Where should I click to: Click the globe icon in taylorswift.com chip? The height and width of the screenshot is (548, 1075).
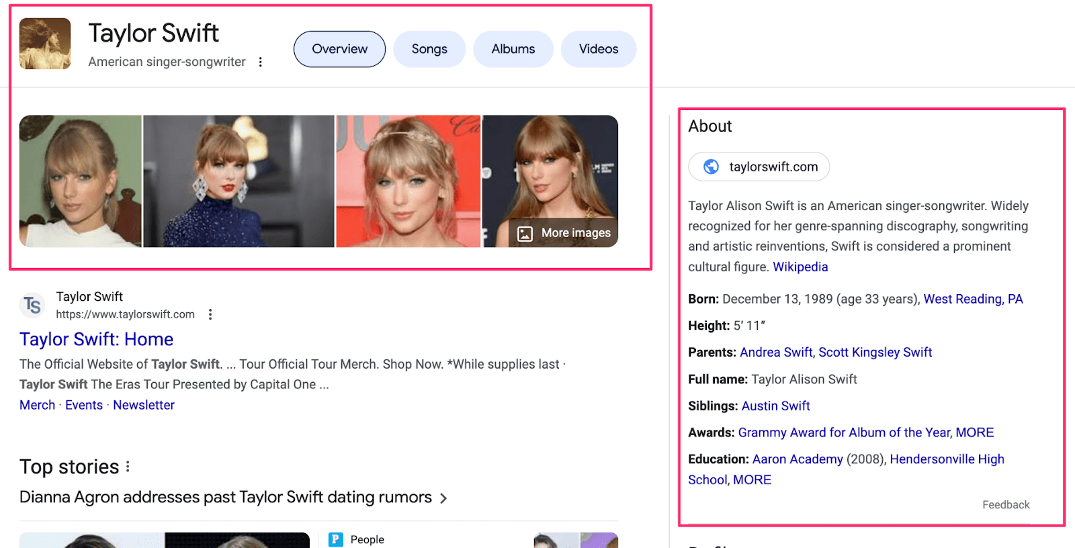(x=711, y=167)
